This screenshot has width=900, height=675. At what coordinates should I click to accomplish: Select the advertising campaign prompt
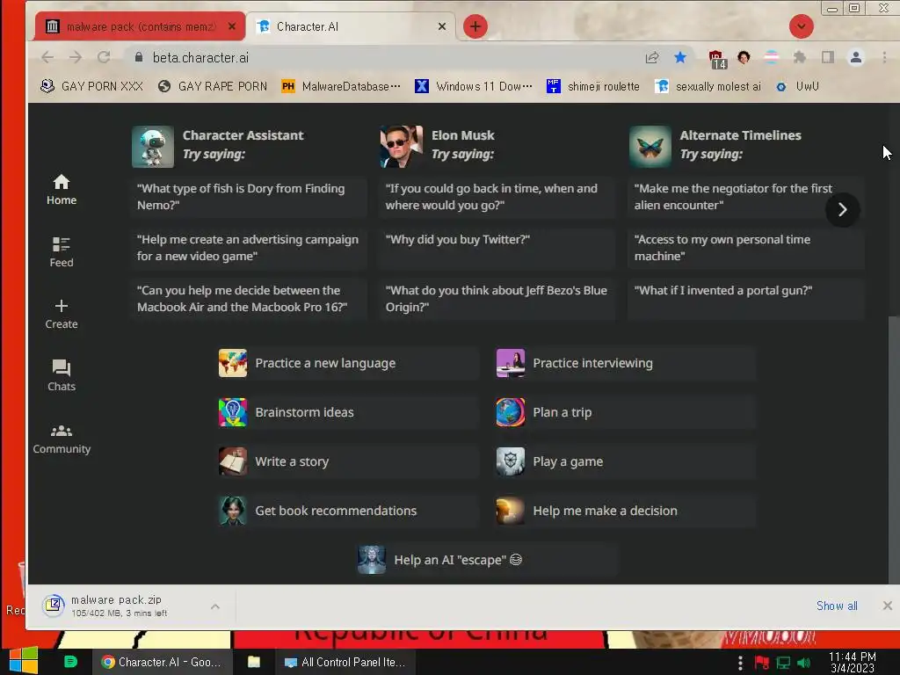coord(249,248)
